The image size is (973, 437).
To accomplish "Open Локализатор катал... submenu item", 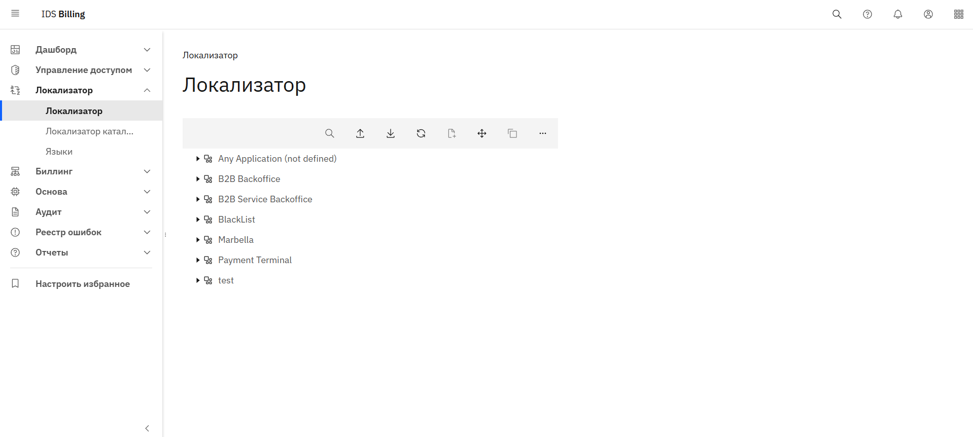I will point(89,131).
